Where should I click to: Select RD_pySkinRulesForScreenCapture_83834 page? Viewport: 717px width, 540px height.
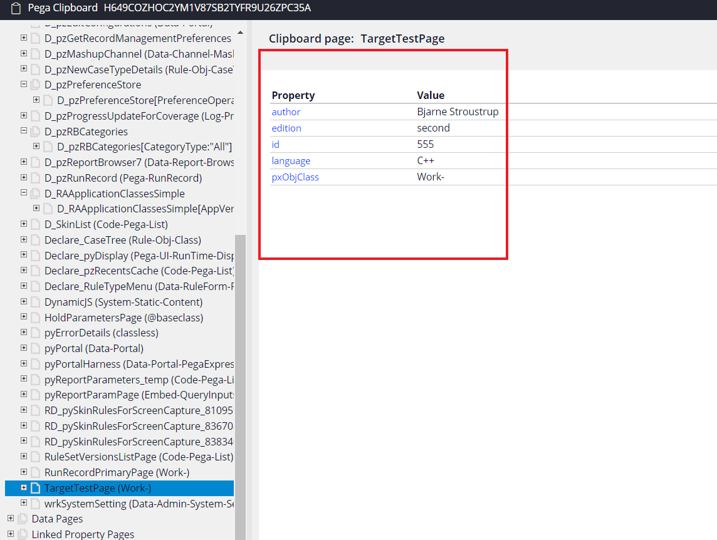pos(139,441)
